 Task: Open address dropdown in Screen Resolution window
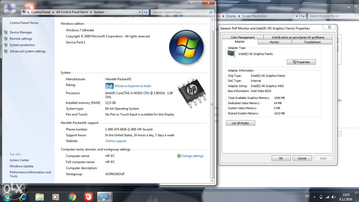tap(297, 16)
